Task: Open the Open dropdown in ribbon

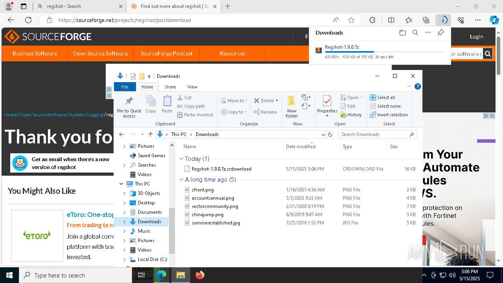Action: click(x=352, y=97)
